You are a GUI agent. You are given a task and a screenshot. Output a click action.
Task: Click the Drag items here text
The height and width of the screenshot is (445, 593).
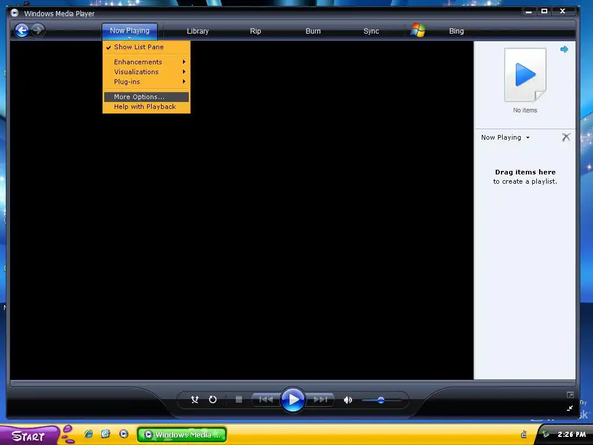(525, 172)
